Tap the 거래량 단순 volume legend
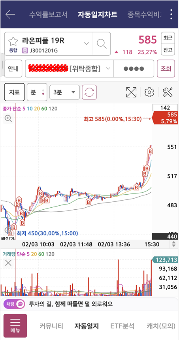The width and height of the screenshot is (179, 340). click(28, 254)
